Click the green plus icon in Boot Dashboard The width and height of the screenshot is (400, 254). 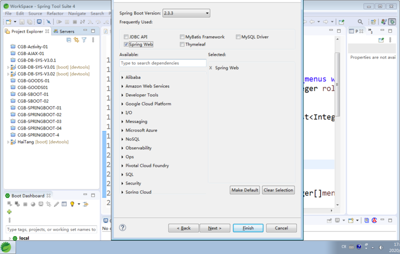pyautogui.click(x=9, y=212)
